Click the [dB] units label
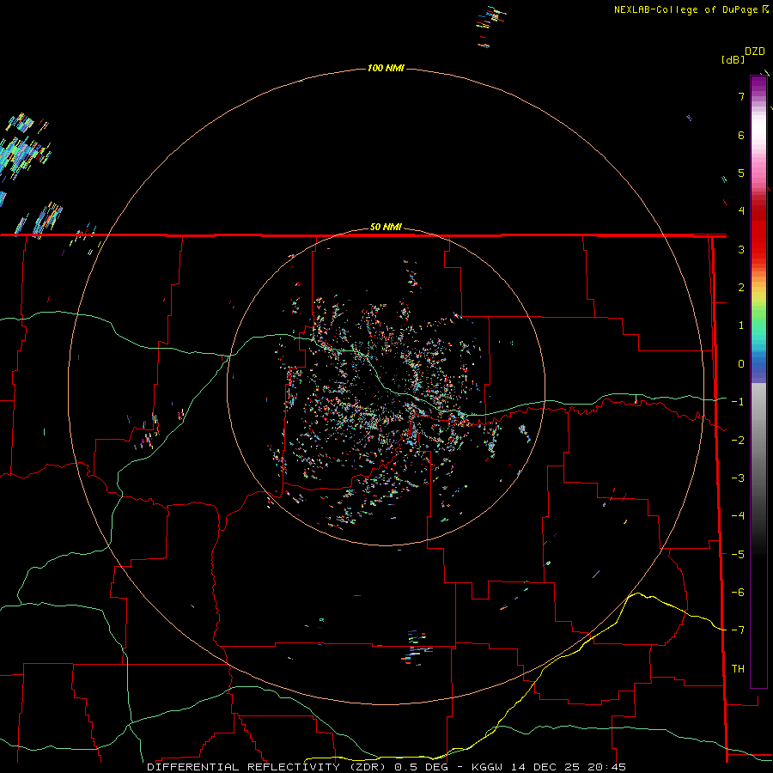Viewport: 773px width, 773px height. (x=733, y=59)
